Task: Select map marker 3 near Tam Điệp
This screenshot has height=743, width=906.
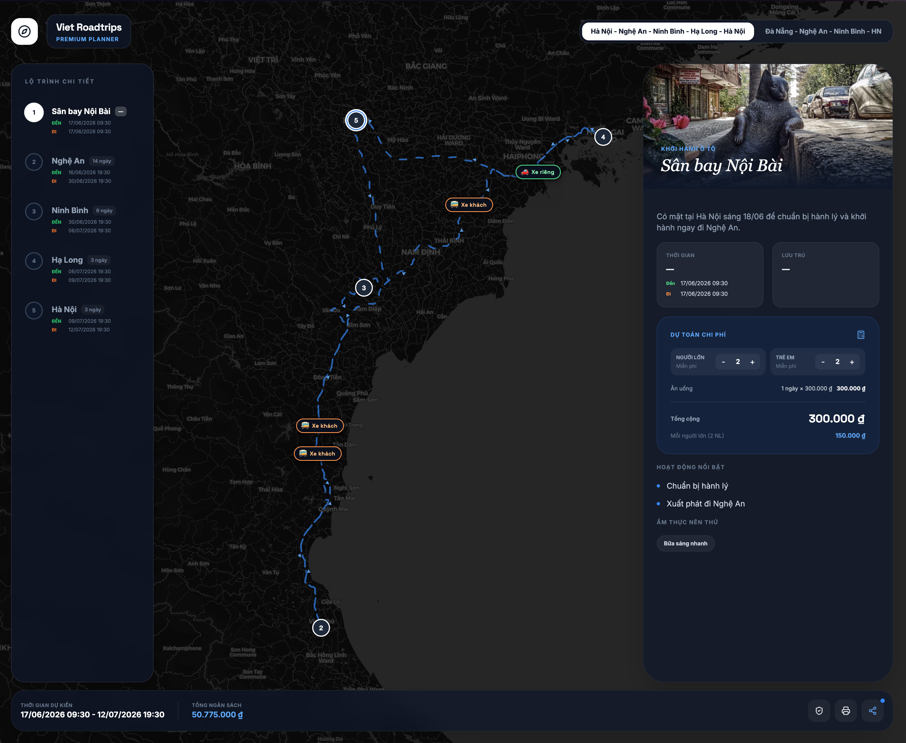Action: point(364,288)
